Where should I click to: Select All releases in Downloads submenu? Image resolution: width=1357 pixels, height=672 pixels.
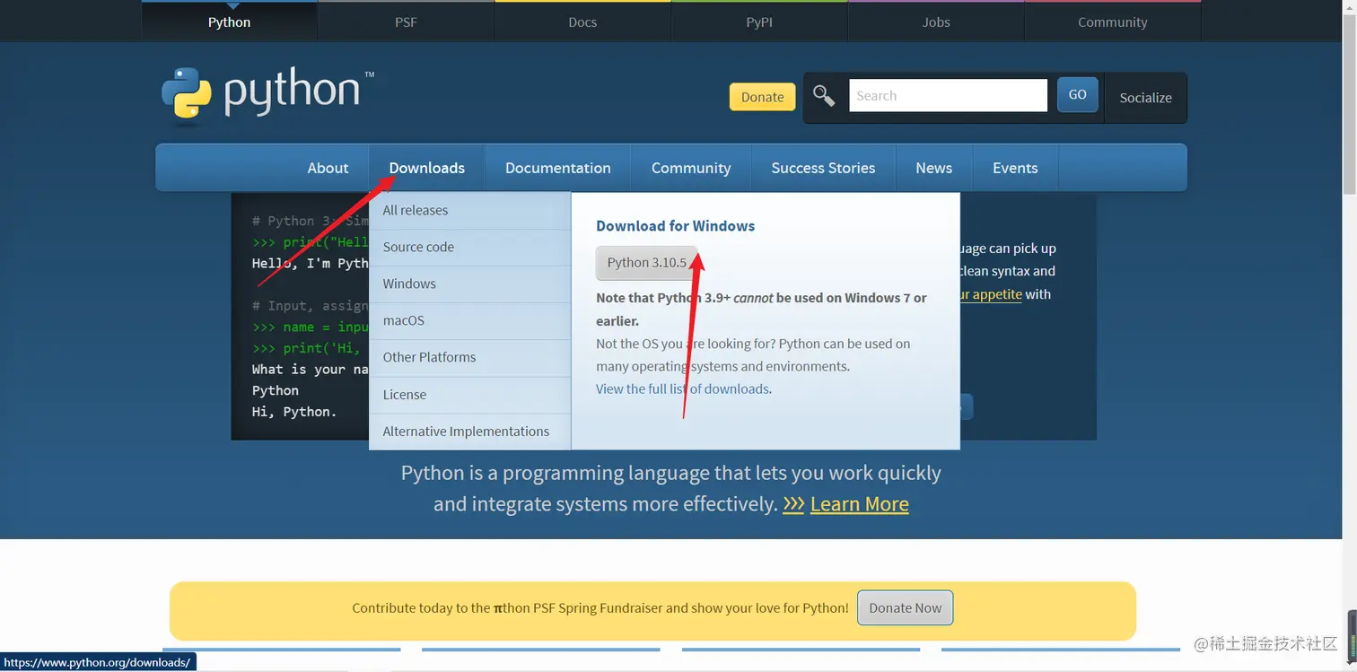[x=470, y=210]
